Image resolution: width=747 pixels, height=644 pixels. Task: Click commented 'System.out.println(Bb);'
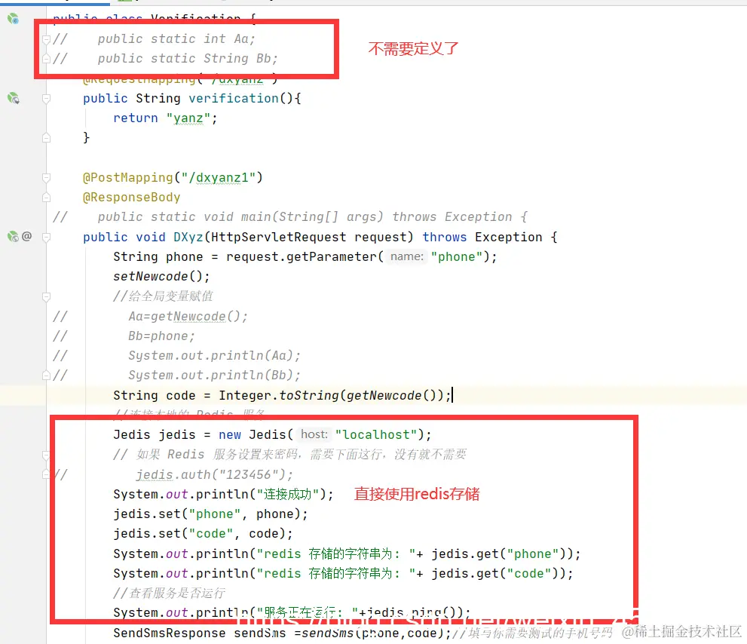click(x=214, y=375)
